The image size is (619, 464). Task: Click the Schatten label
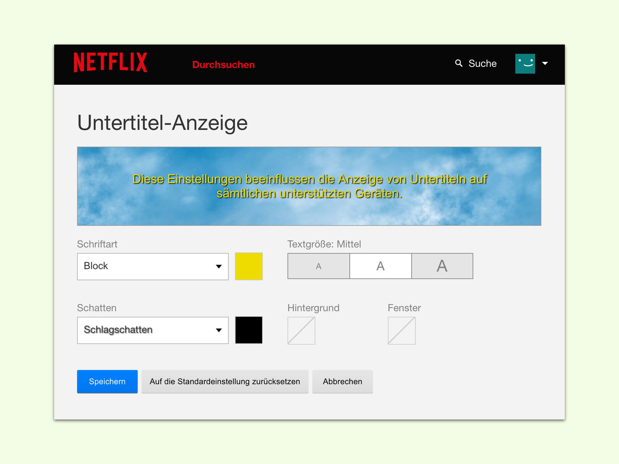97,308
